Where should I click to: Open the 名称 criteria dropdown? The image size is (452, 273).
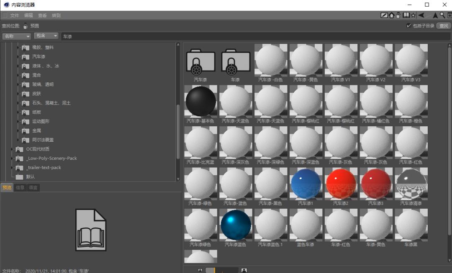16,36
